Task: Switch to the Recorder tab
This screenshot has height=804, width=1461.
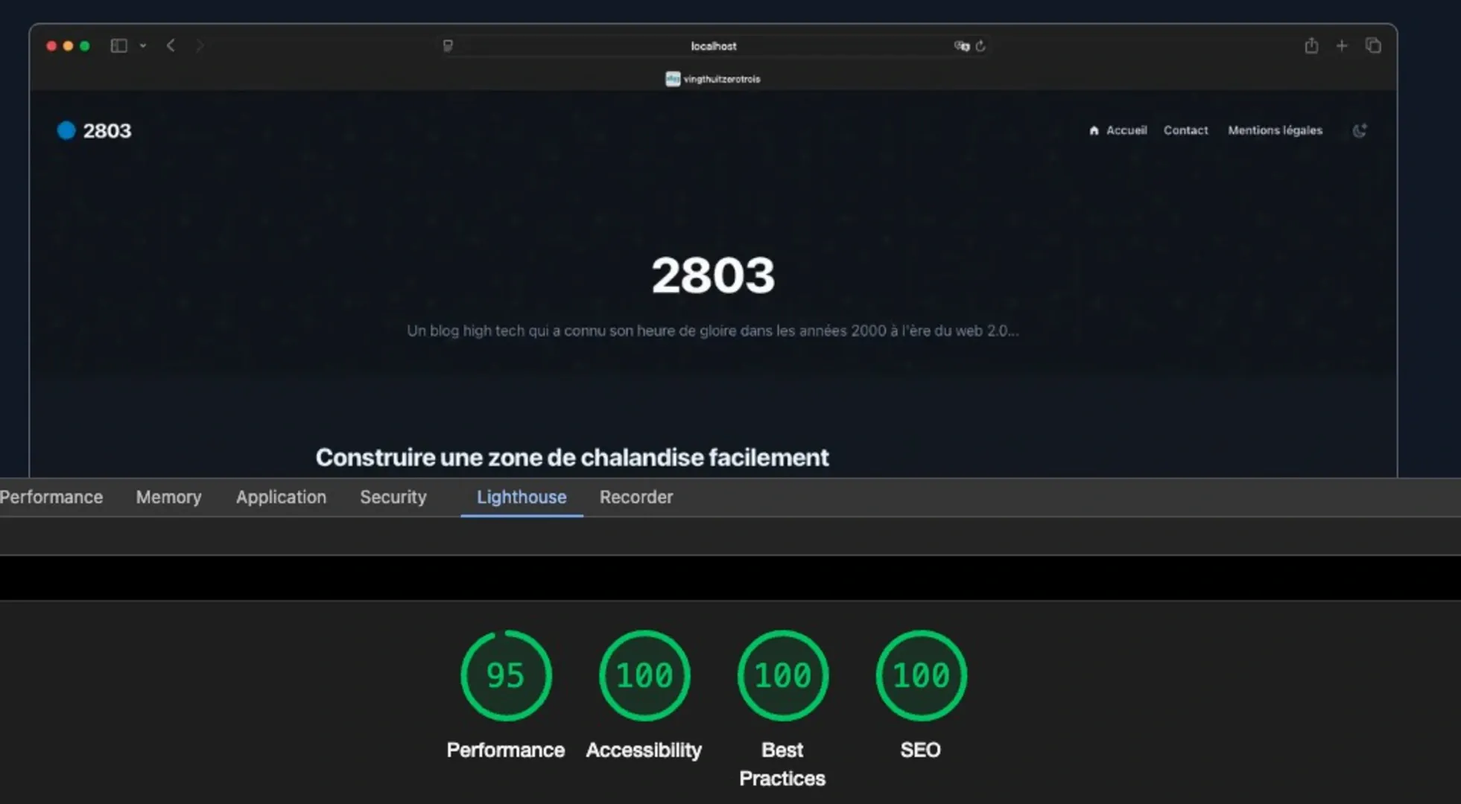Action: click(636, 497)
